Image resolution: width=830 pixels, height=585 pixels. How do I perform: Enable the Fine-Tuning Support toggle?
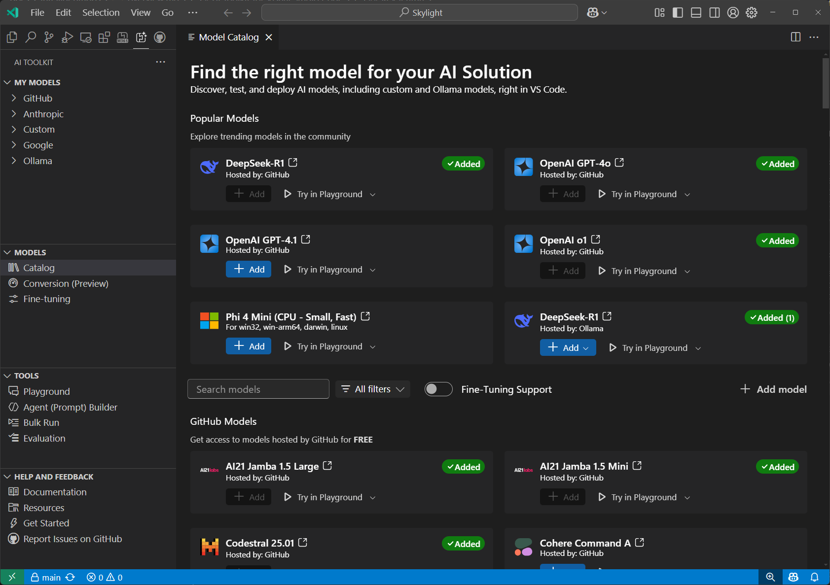[438, 389]
